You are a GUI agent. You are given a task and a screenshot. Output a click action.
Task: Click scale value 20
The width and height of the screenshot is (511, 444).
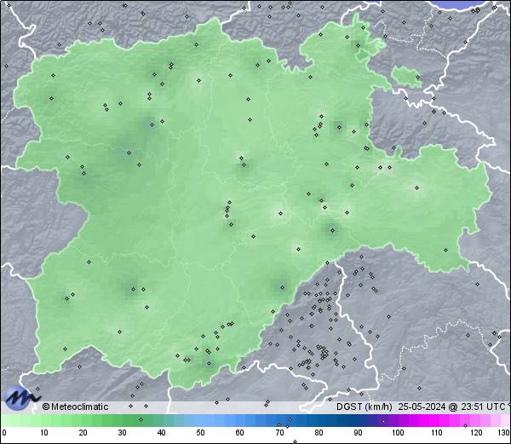pos(83,433)
